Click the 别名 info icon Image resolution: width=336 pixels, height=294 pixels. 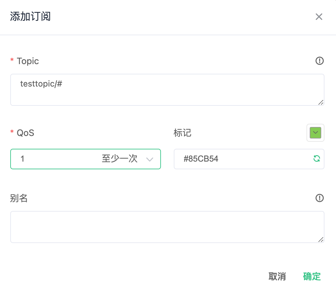(x=320, y=198)
